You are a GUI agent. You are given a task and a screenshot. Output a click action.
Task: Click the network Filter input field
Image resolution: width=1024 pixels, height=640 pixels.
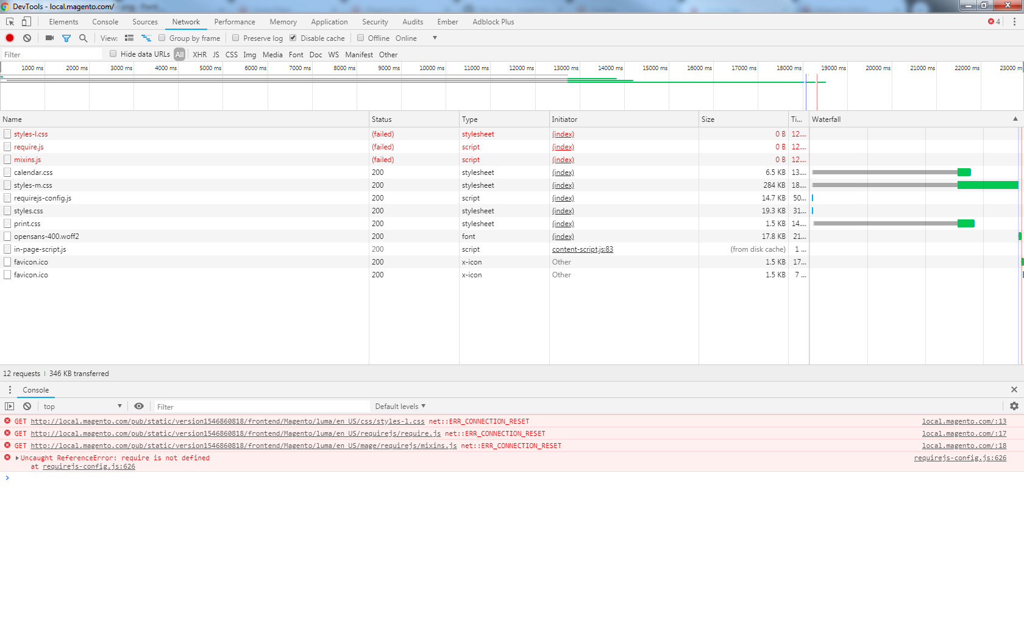(52, 54)
